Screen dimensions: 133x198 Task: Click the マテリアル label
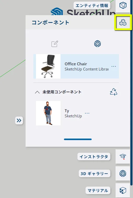tap(98, 190)
